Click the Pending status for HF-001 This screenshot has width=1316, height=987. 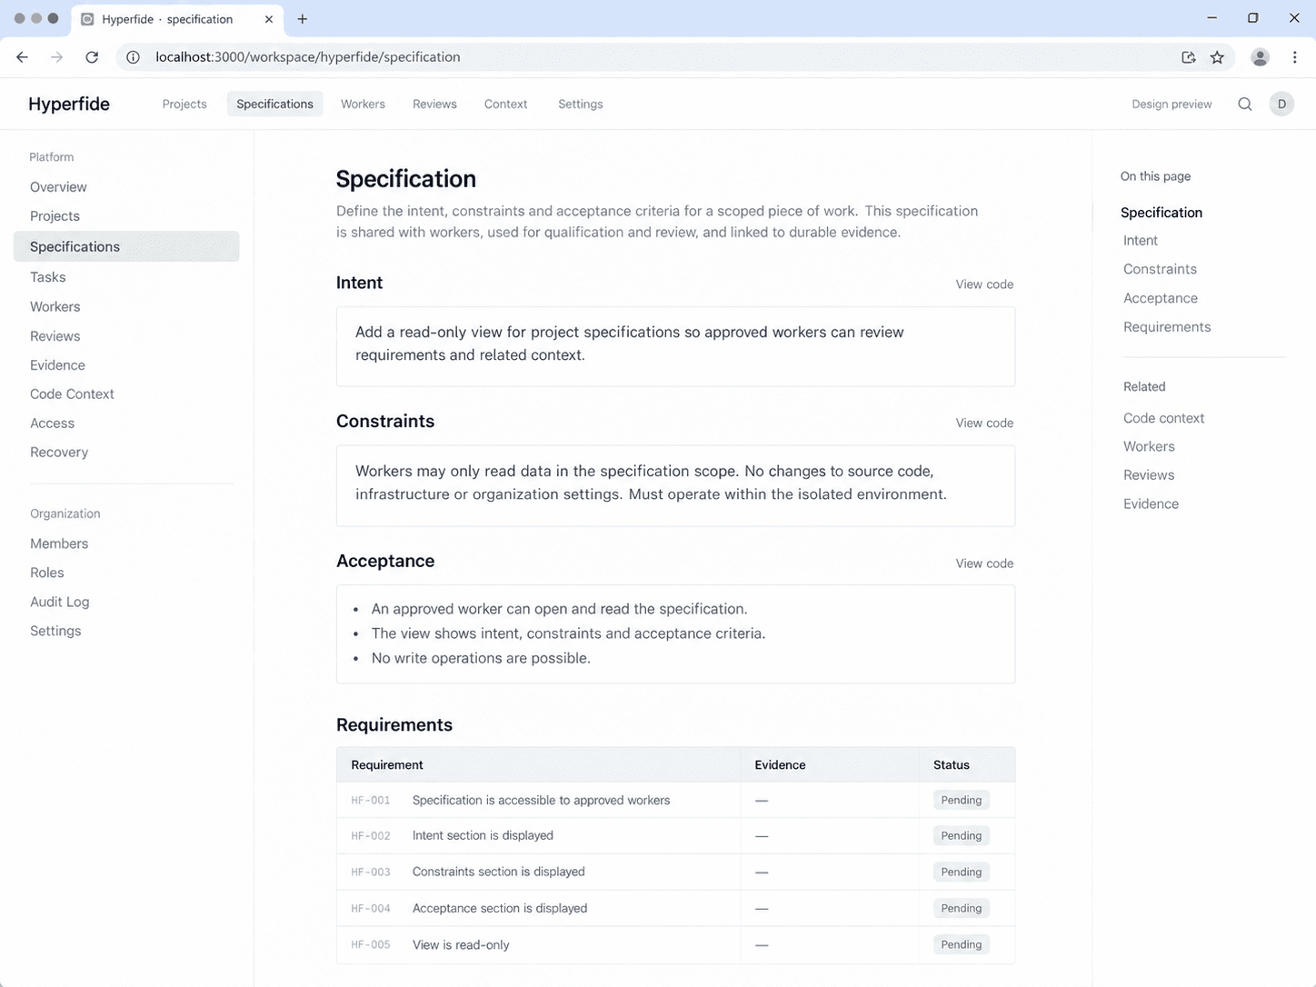(961, 801)
